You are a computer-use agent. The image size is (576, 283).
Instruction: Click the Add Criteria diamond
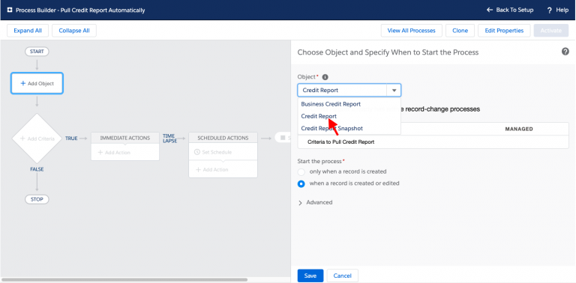pyautogui.click(x=37, y=139)
